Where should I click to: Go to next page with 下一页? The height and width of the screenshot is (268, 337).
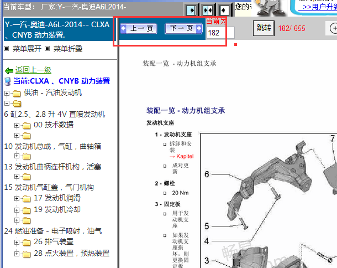(x=183, y=28)
